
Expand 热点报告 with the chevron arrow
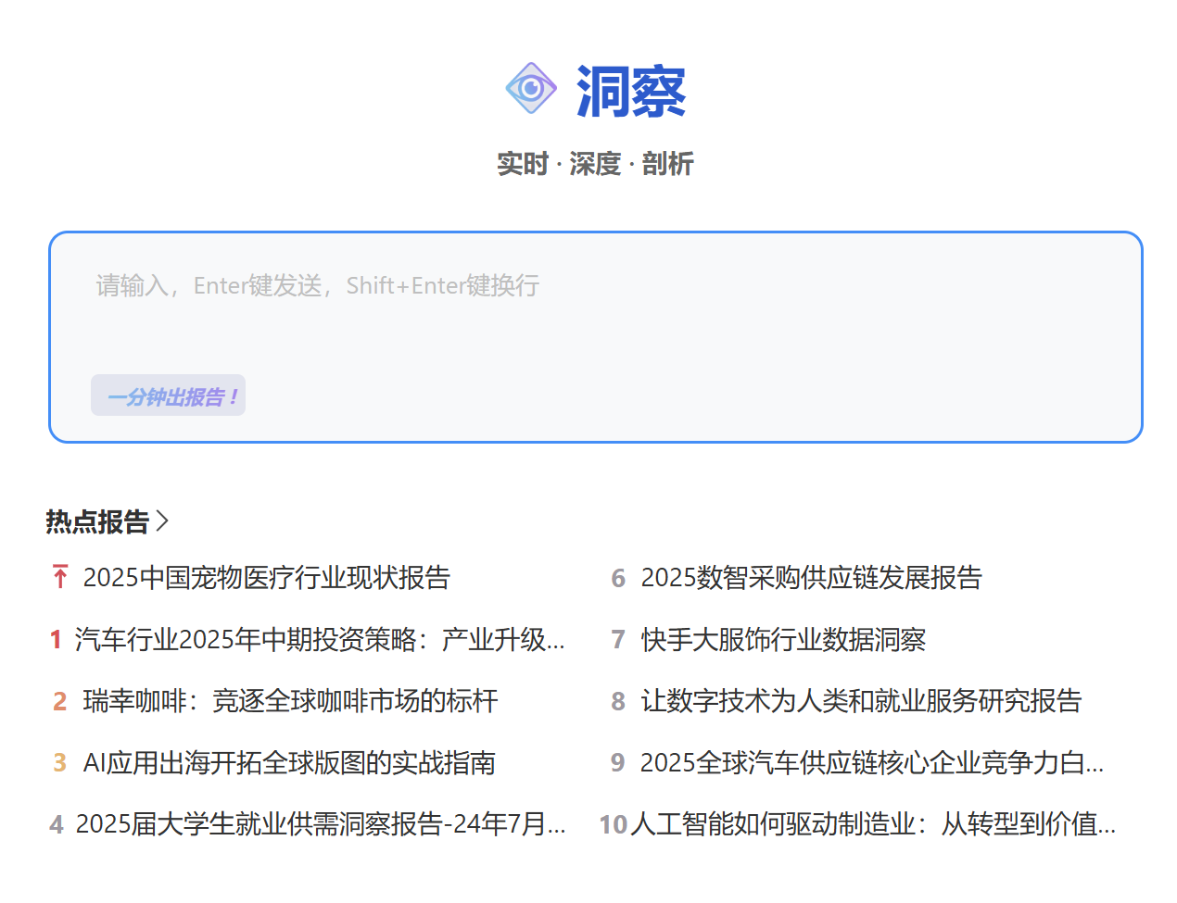[x=163, y=521]
